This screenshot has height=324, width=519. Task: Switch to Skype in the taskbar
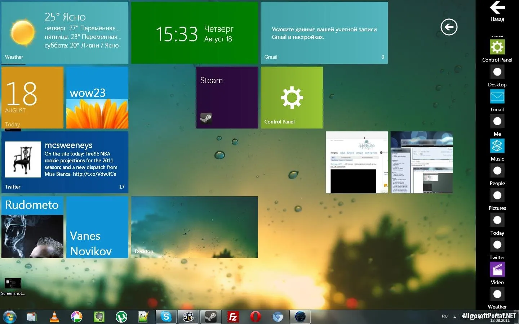(166, 317)
